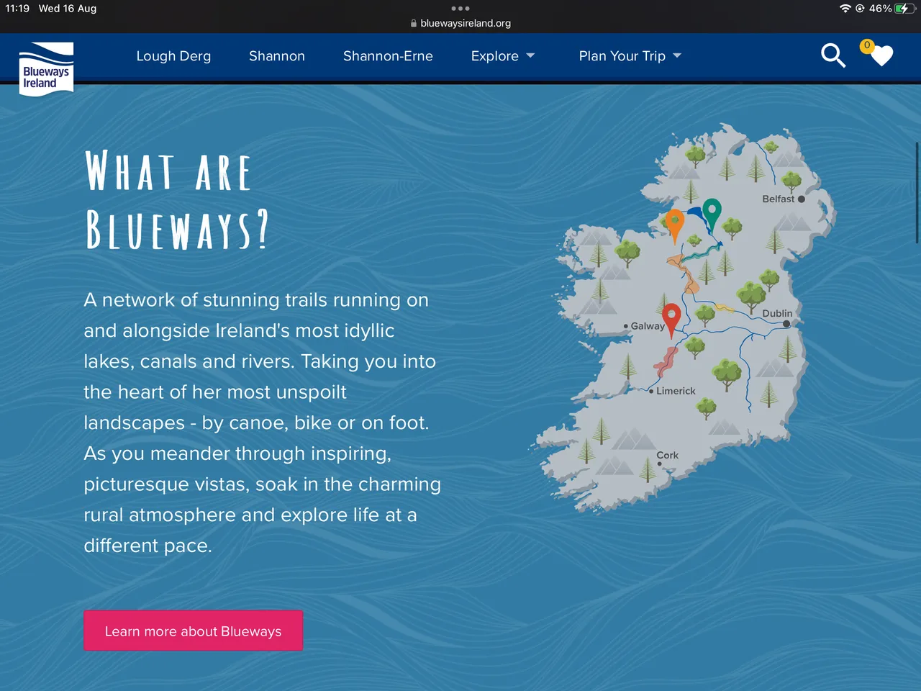Tap the padlock in the address bar
921x691 pixels.
pyautogui.click(x=414, y=23)
